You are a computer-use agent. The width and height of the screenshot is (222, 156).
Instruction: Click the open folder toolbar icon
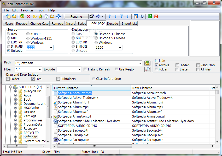[34, 16]
